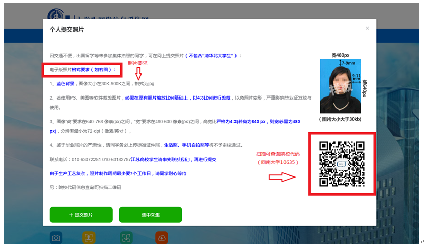This screenshot has height=246, width=424.
Task: Click the text 不包含"清华北大学生"
Action: click(x=211, y=56)
